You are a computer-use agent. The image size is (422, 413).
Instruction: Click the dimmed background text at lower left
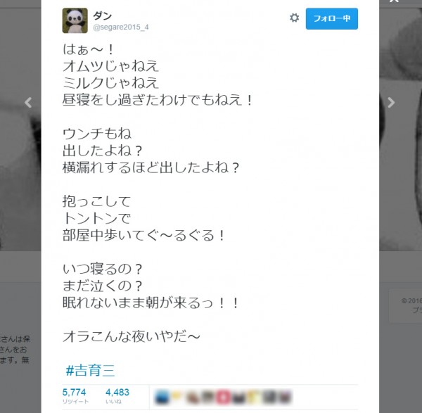click(x=15, y=349)
